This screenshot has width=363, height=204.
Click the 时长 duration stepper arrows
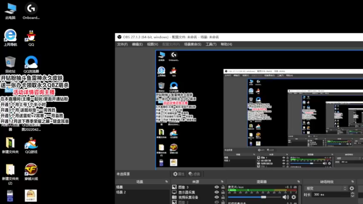(x=353, y=194)
